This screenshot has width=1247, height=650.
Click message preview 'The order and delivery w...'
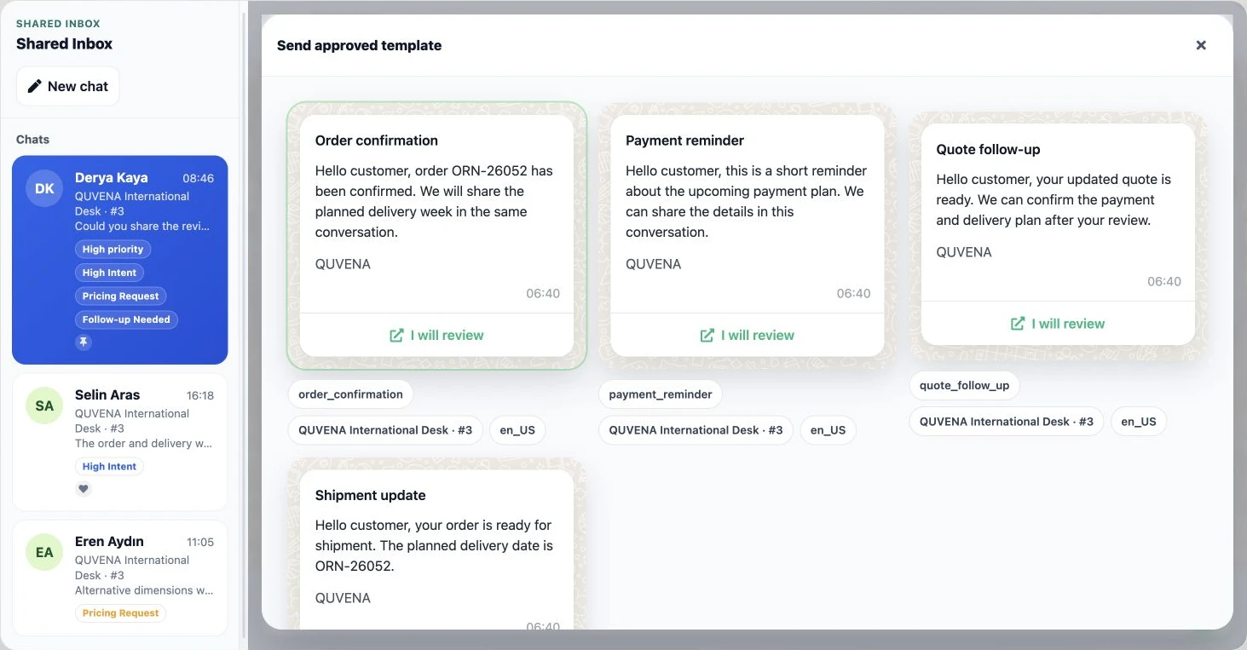click(143, 444)
